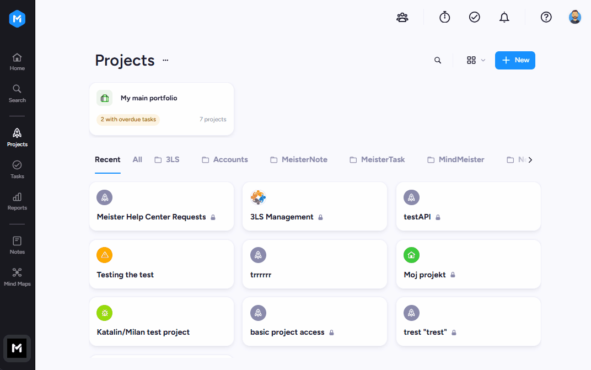The image size is (591, 370).
Task: Open the Testing the test project card
Action: coord(162,264)
